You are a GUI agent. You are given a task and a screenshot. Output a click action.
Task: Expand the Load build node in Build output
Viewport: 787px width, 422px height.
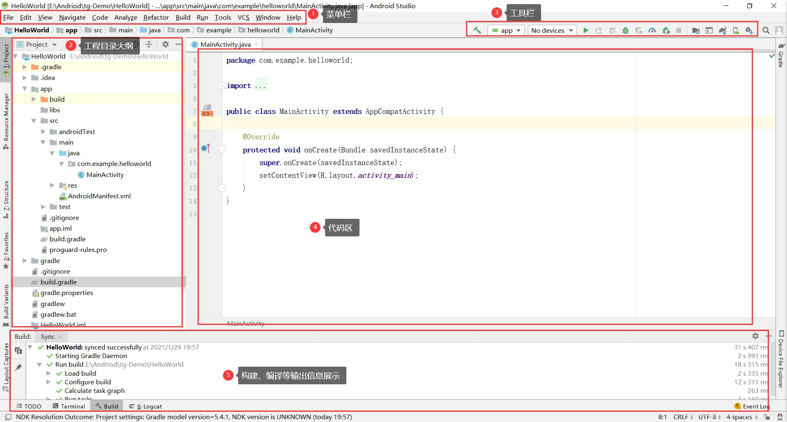pos(48,373)
